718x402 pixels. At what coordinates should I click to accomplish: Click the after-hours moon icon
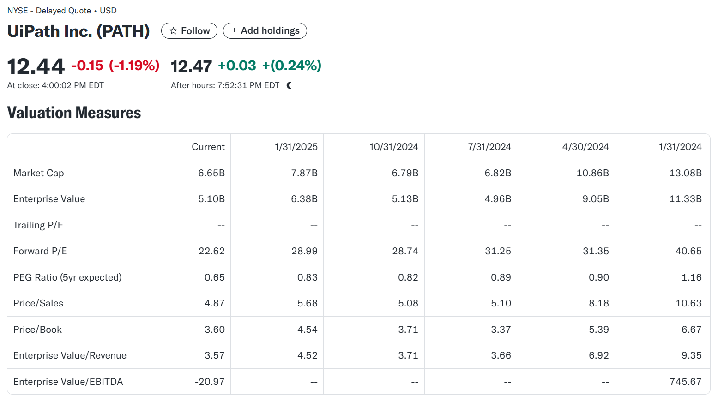[x=289, y=85]
